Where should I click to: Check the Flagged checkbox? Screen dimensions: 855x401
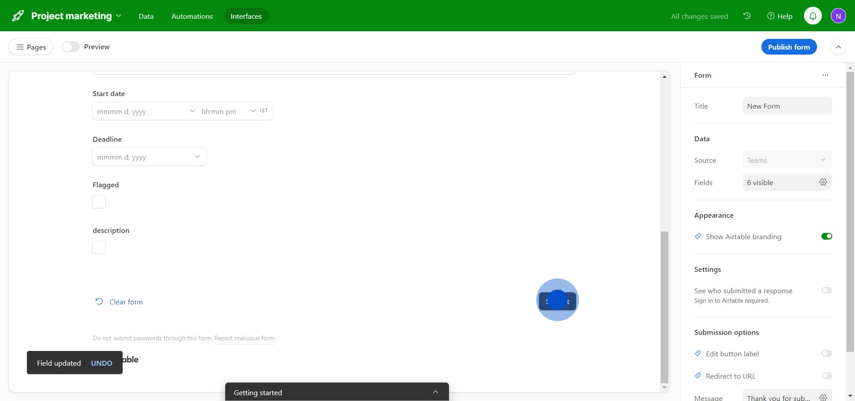[99, 202]
